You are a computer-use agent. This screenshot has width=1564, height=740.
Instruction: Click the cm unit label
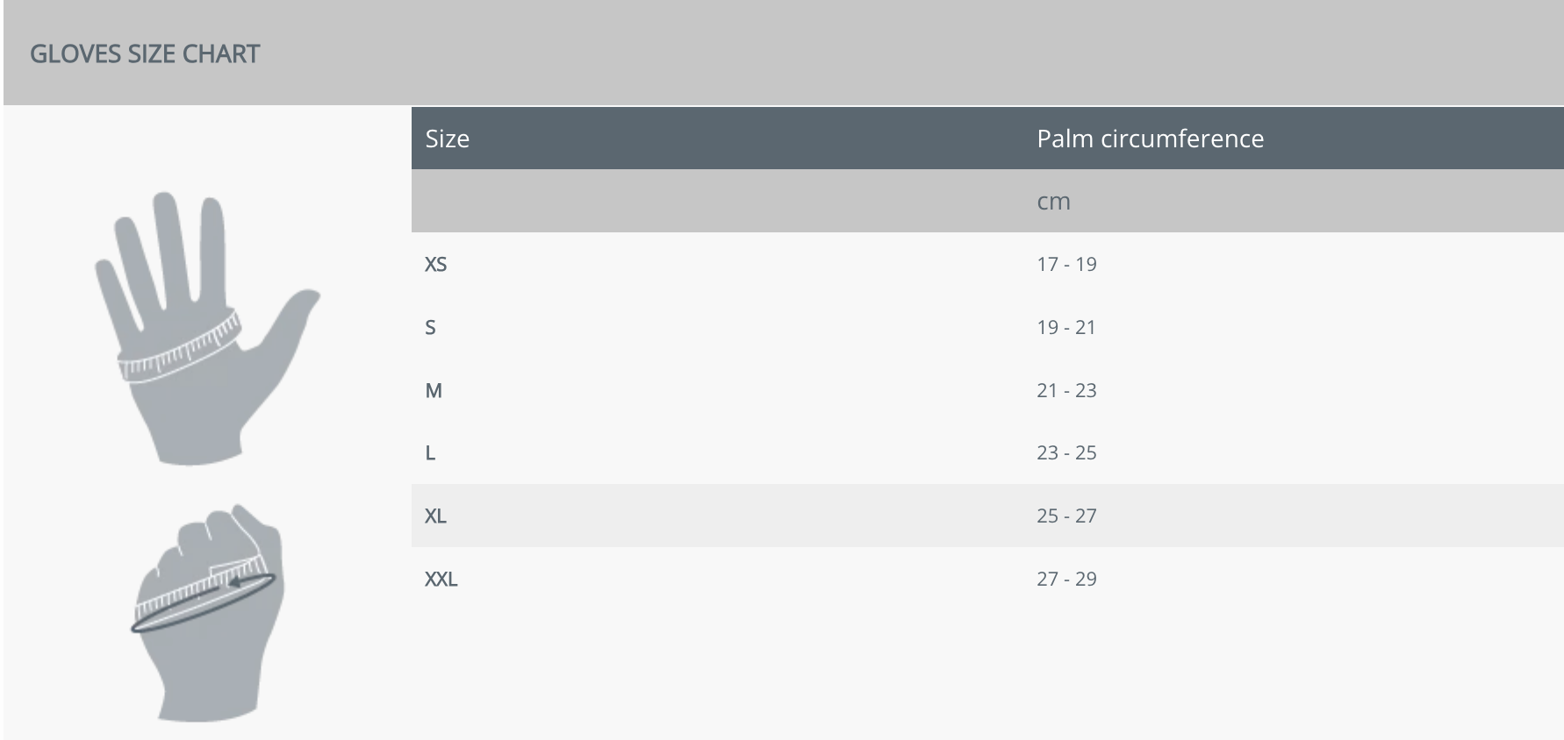tap(1053, 202)
